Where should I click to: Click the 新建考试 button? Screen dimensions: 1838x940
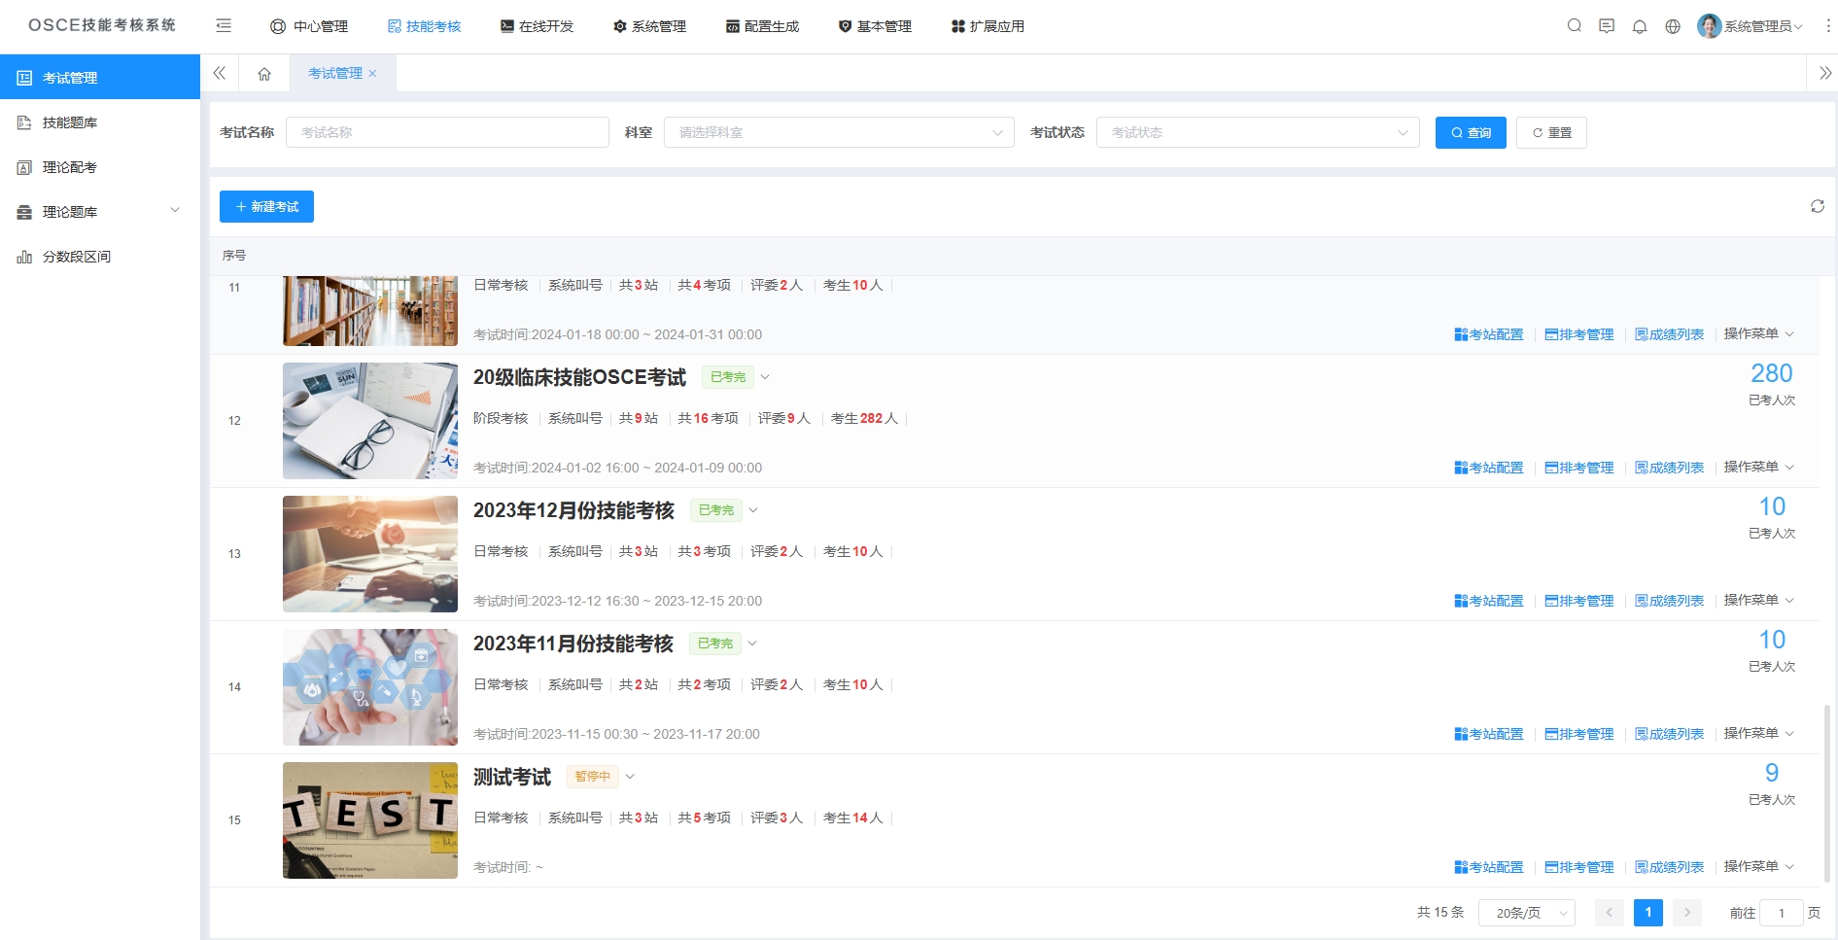[x=266, y=206]
